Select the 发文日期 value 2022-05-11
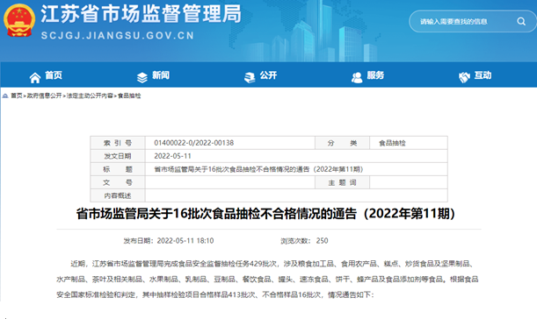This screenshot has width=537, height=319. tap(172, 156)
